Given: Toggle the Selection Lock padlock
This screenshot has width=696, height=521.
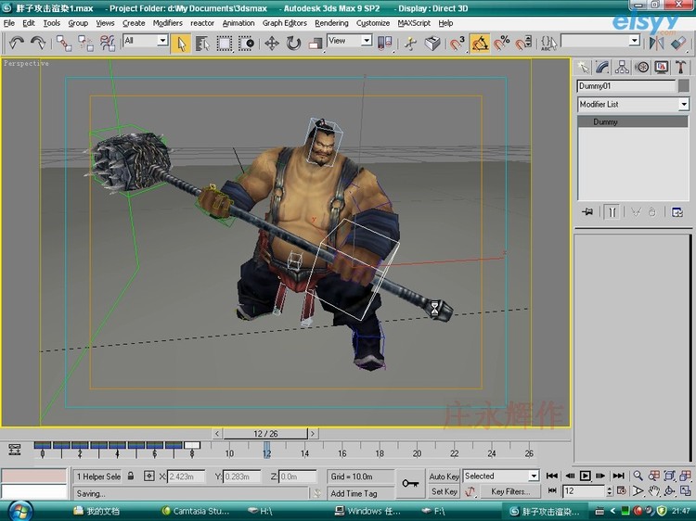Looking at the screenshot, I should (x=131, y=476).
